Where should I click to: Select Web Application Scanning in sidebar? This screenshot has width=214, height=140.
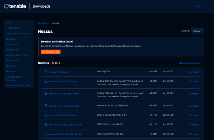click(14, 78)
